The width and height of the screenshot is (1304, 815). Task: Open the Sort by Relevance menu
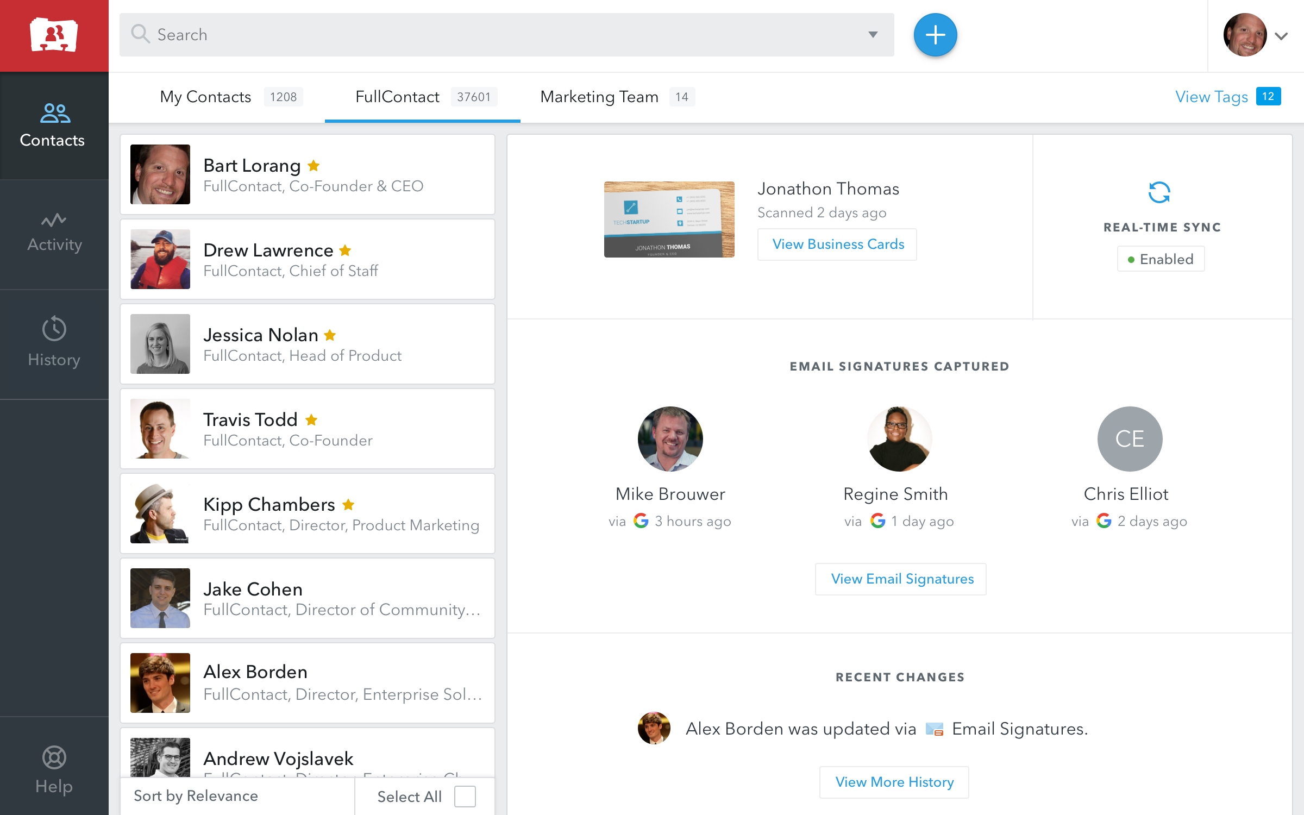(x=196, y=796)
